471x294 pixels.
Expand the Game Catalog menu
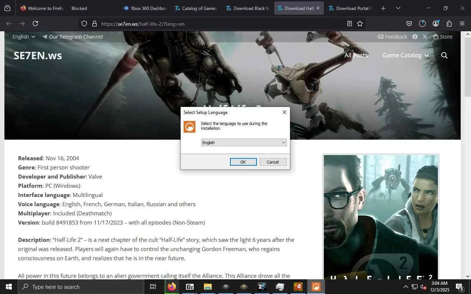point(406,55)
